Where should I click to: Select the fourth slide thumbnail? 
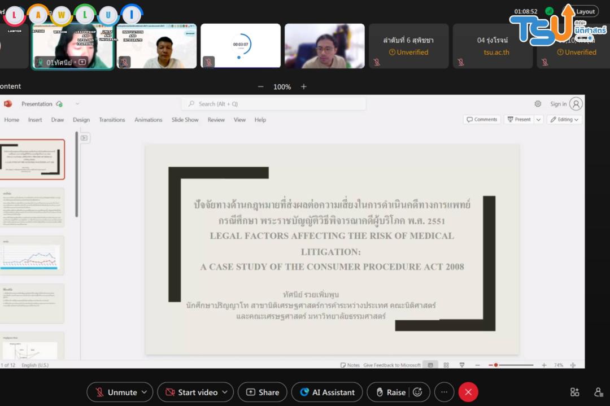click(32, 303)
